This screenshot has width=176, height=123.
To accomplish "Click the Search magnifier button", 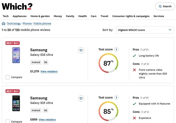I will [165, 6].
